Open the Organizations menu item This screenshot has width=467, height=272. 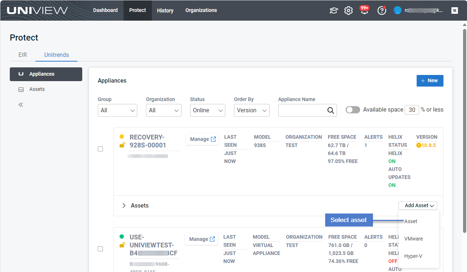[x=201, y=10]
